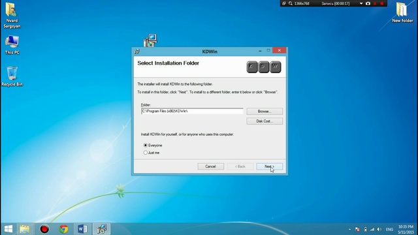This screenshot has height=235, width=418.
Task: Open the recorder toolbar dropdown arrow
Action: 361,3
